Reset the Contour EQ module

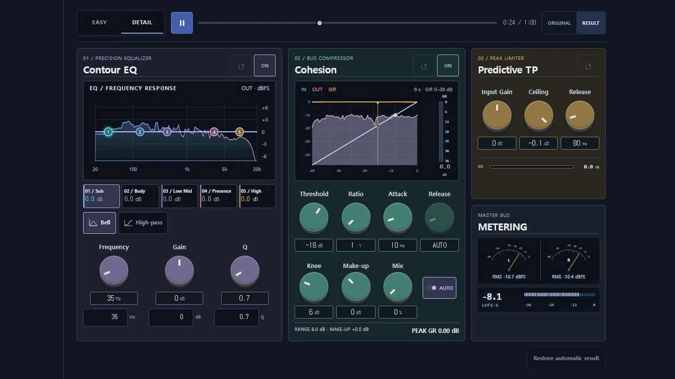(241, 66)
